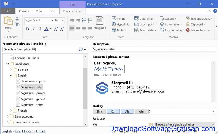Collapse the Email footer folder
Screen dimensions: 218x134
click(8, 64)
